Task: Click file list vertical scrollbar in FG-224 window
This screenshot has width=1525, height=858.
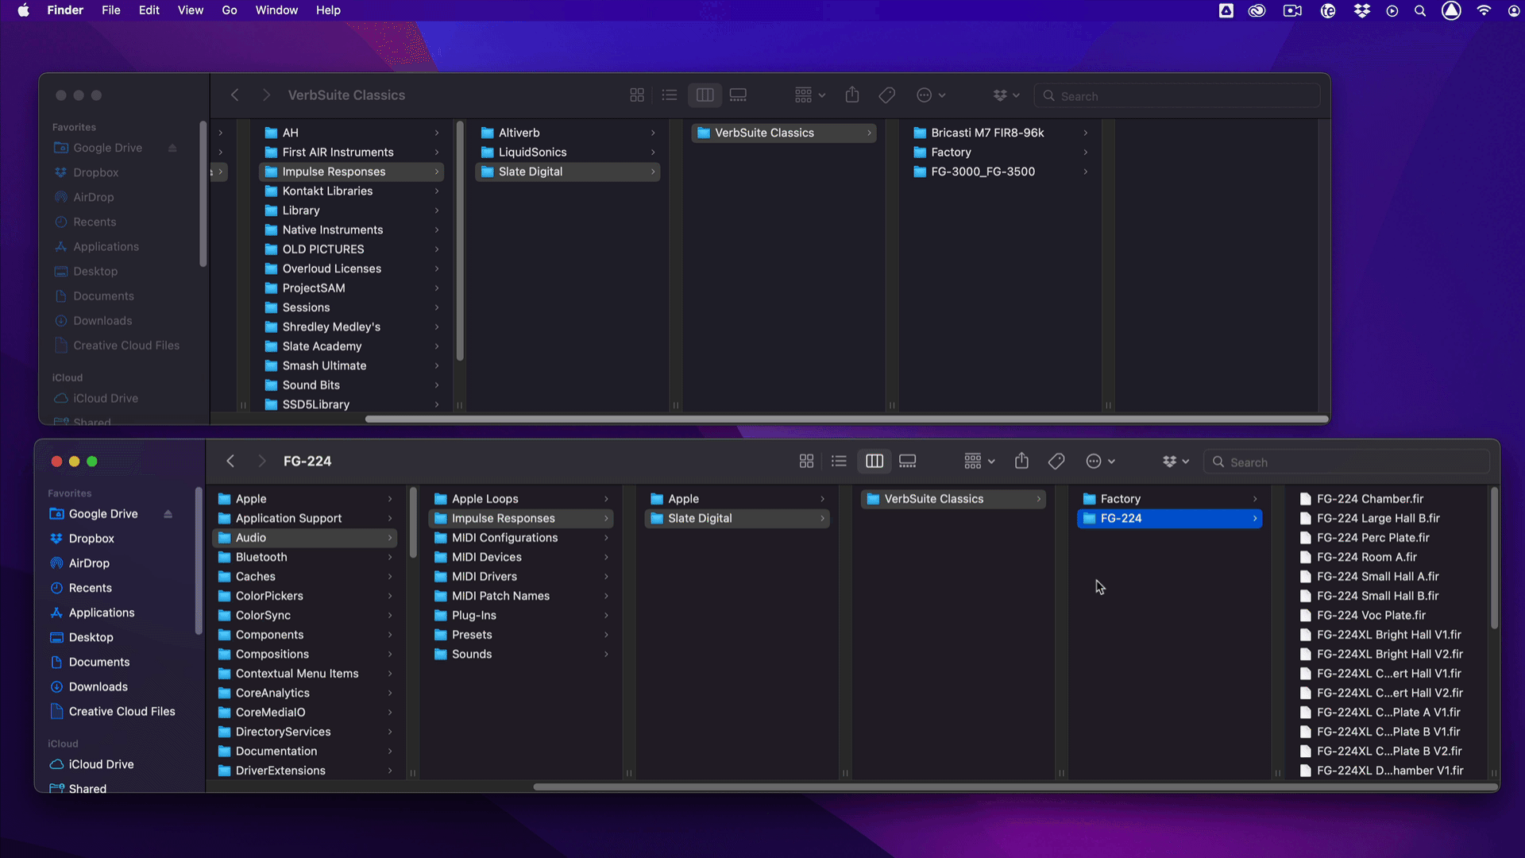Action: point(1494,558)
